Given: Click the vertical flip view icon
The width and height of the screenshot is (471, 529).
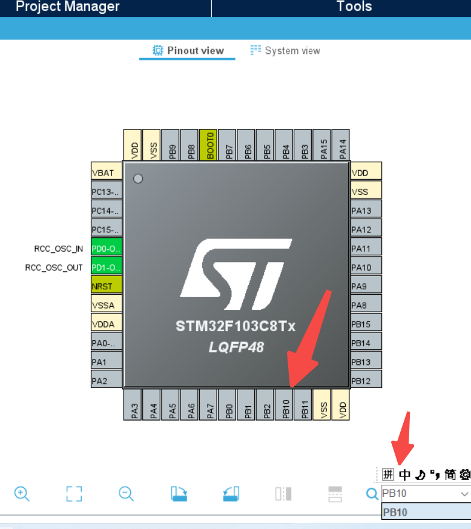Looking at the screenshot, I should coord(335,494).
